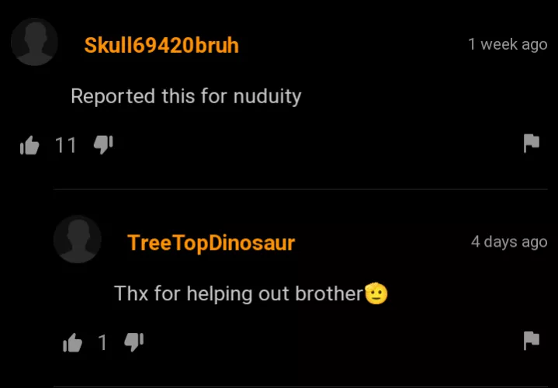Visit the Skull69420bruh username link

[161, 45]
